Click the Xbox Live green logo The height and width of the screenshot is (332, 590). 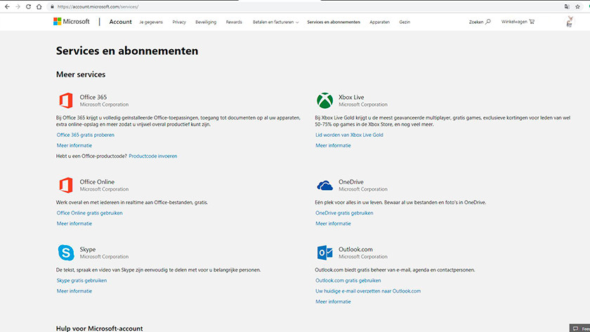[324, 100]
